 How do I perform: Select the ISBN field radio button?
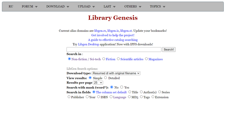tap(98, 97)
